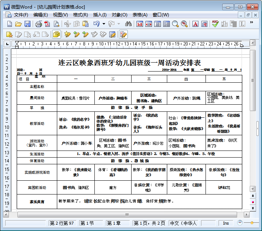Click the red dot browse object button
The width and height of the screenshot is (262, 231).
253,202
